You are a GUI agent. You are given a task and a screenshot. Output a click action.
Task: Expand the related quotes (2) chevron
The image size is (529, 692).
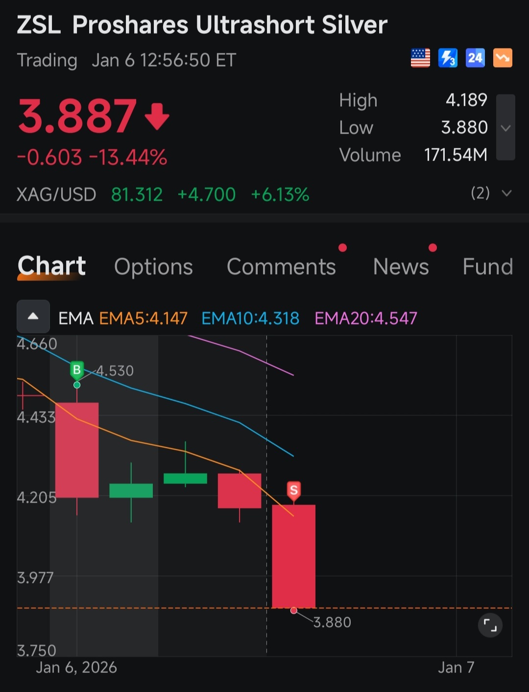(x=507, y=193)
